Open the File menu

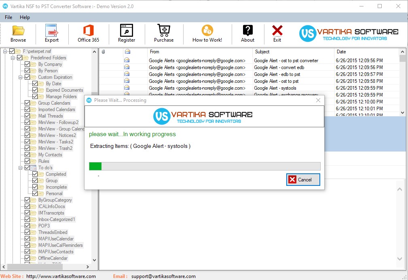click(x=8, y=17)
